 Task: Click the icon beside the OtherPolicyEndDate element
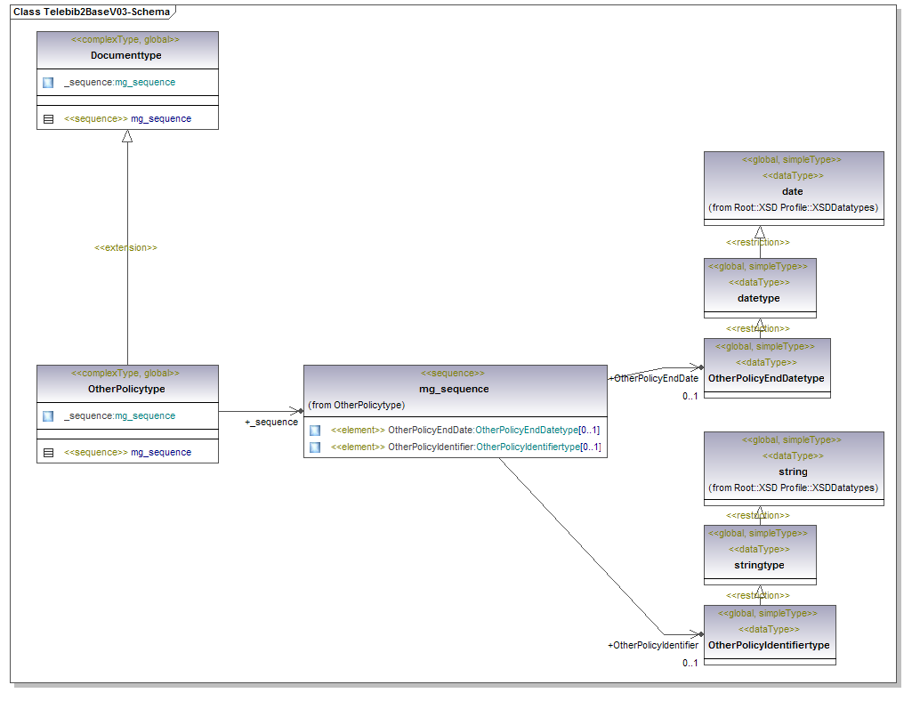315,431
